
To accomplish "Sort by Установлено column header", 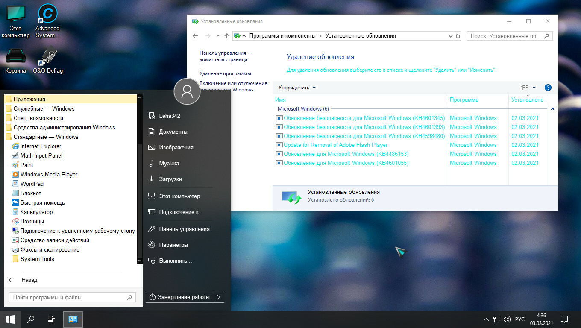I will [x=528, y=100].
